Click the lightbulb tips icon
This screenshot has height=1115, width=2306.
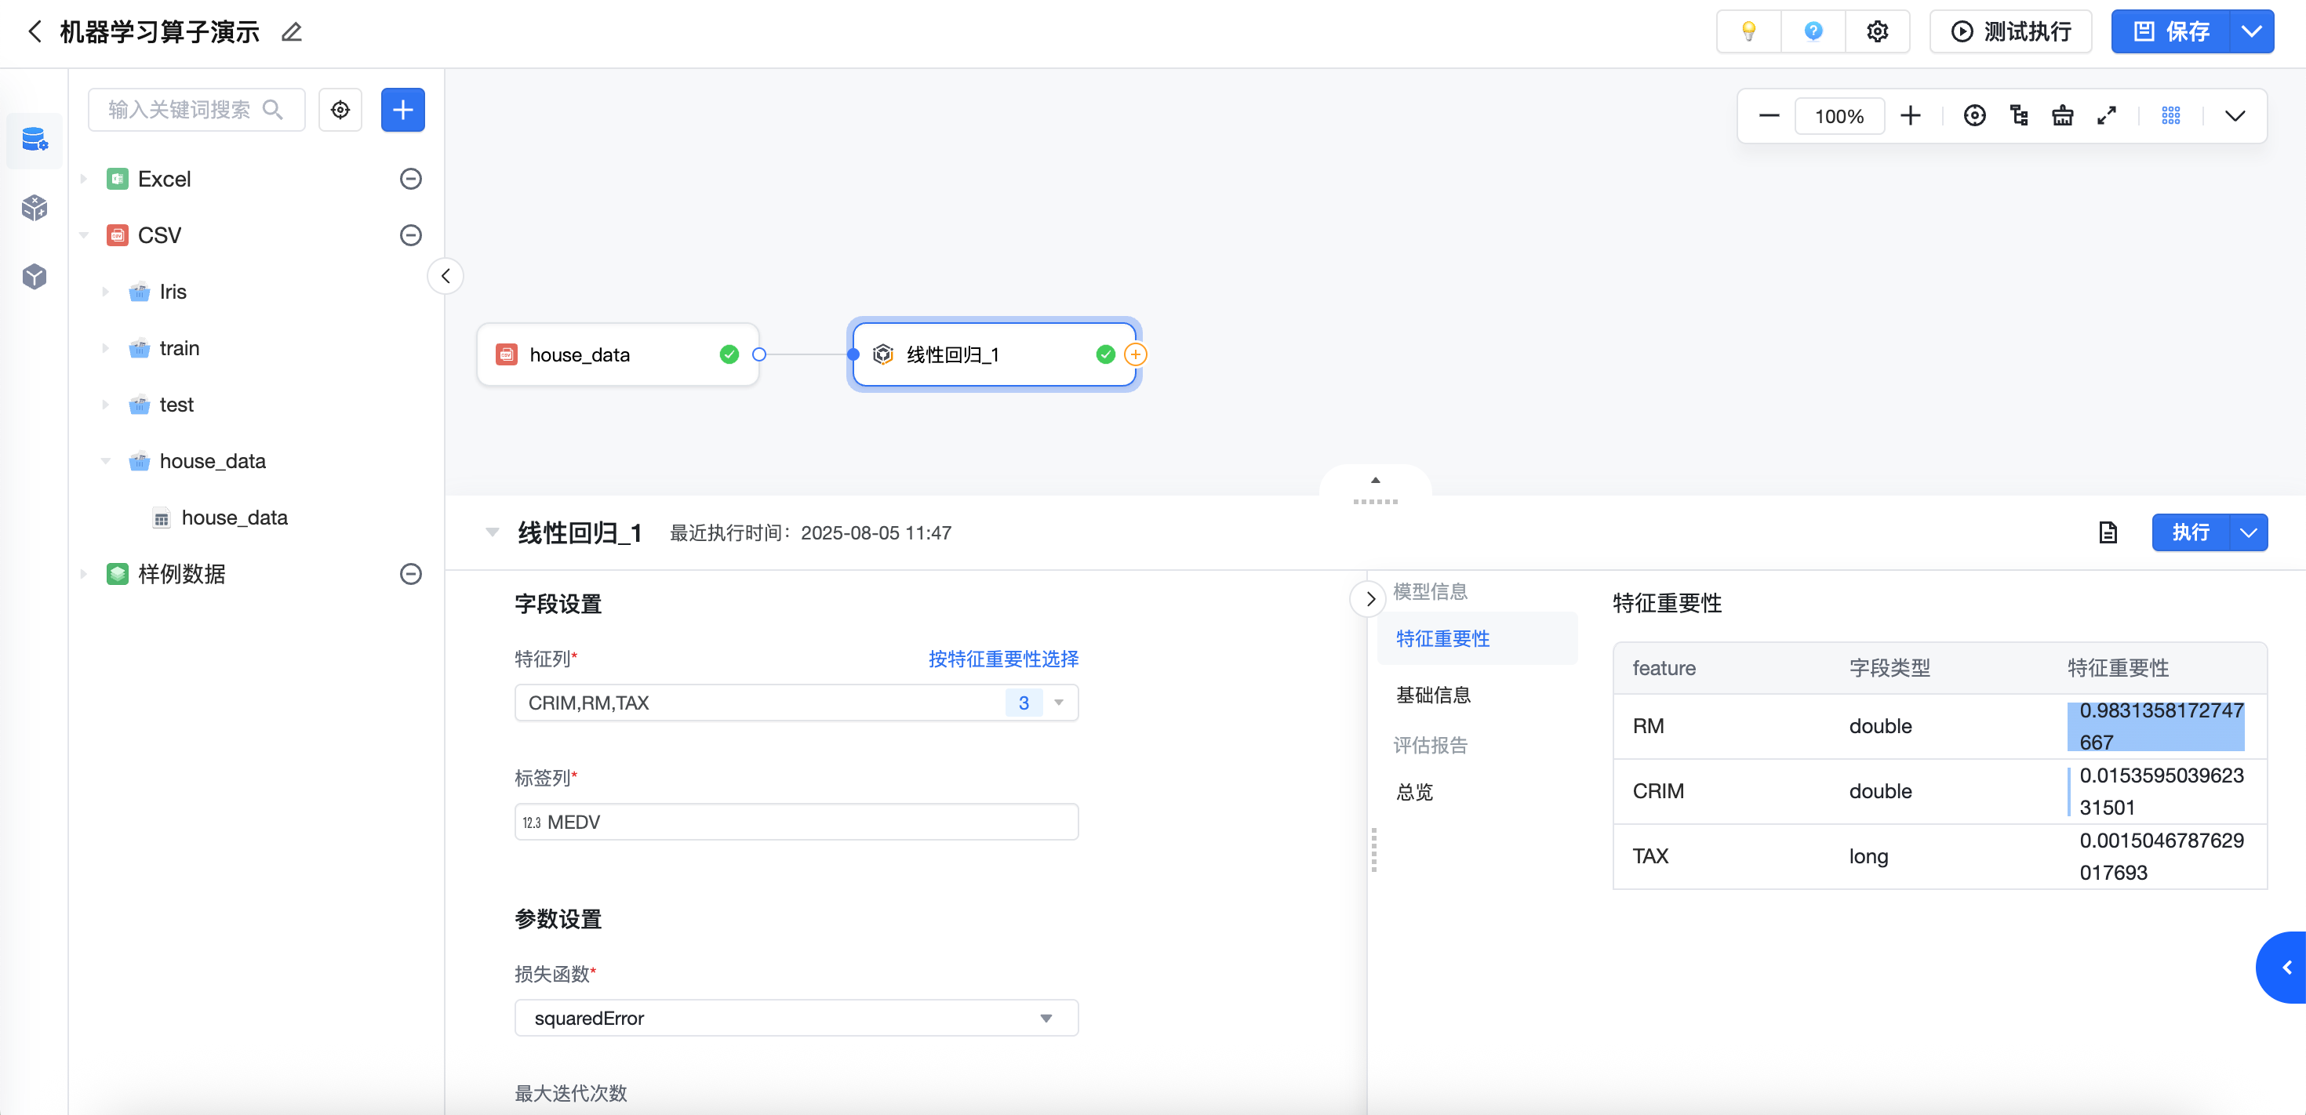(1748, 31)
